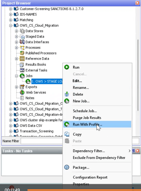Expand the Transaction_Screening project node
The width and height of the screenshot is (141, 191).
[11, 131]
